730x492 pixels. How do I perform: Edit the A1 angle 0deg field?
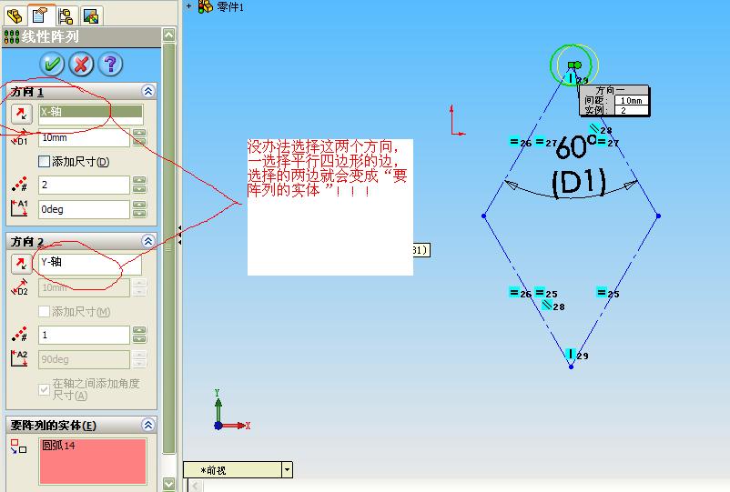(84, 209)
